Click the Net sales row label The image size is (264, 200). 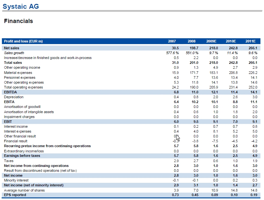point(12,48)
